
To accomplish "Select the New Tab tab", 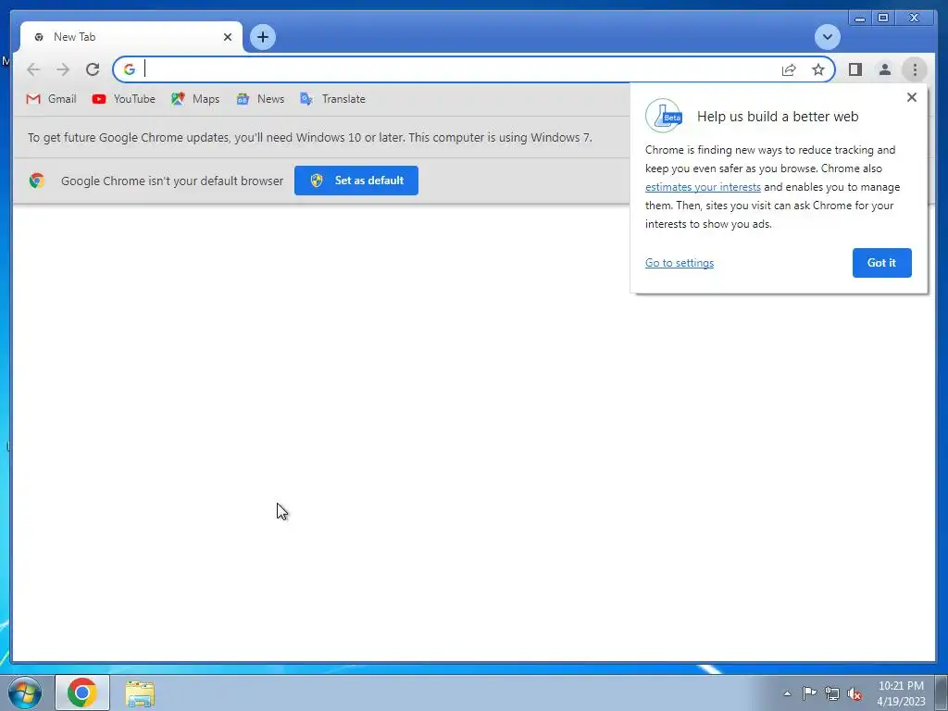I will tap(131, 37).
